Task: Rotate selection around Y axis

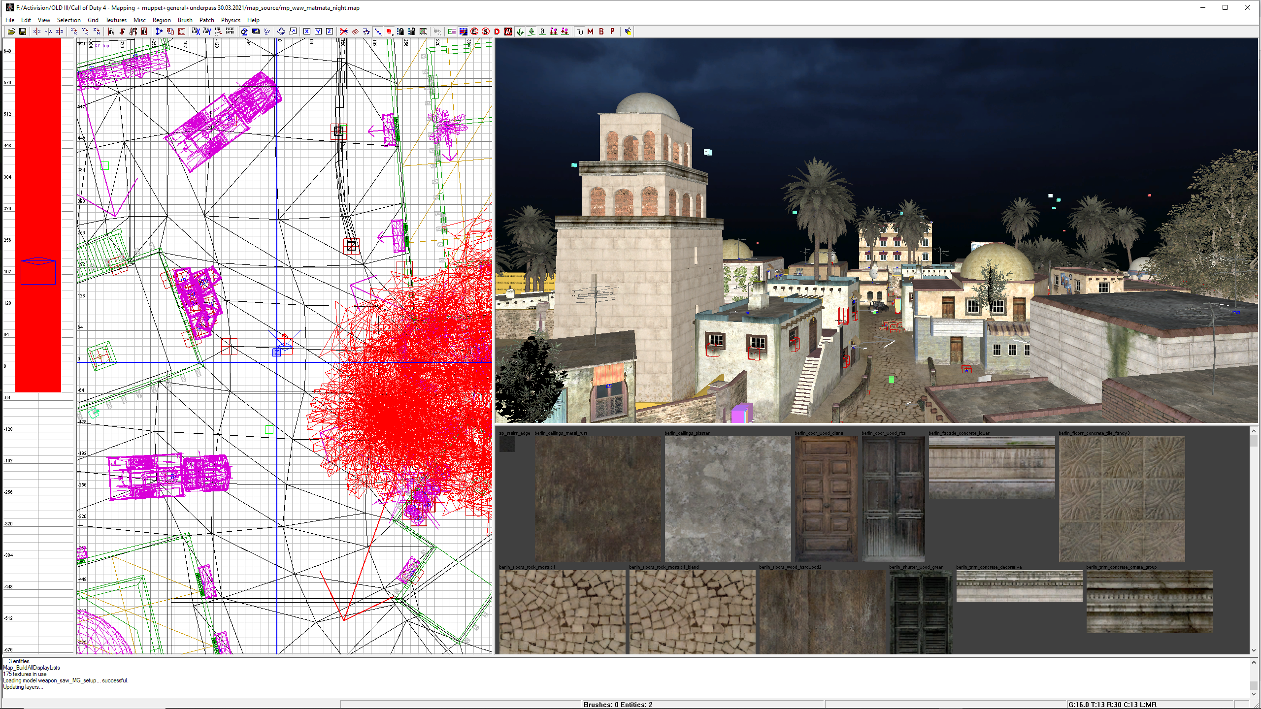Action: coord(85,32)
